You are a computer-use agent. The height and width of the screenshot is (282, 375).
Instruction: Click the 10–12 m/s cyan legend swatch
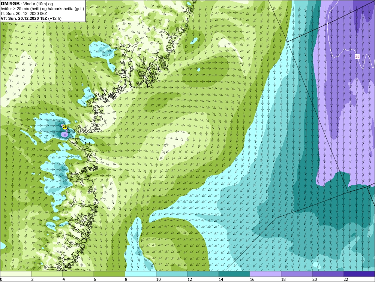[172, 274]
